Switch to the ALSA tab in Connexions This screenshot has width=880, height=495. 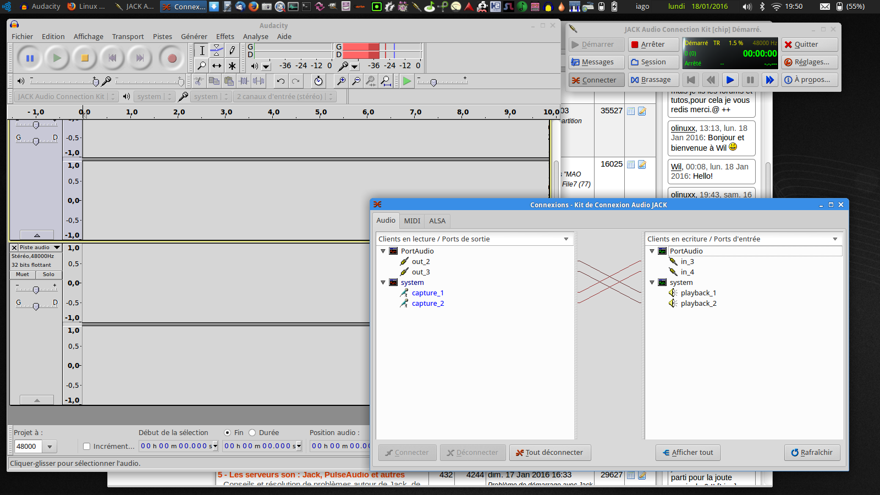coord(437,221)
